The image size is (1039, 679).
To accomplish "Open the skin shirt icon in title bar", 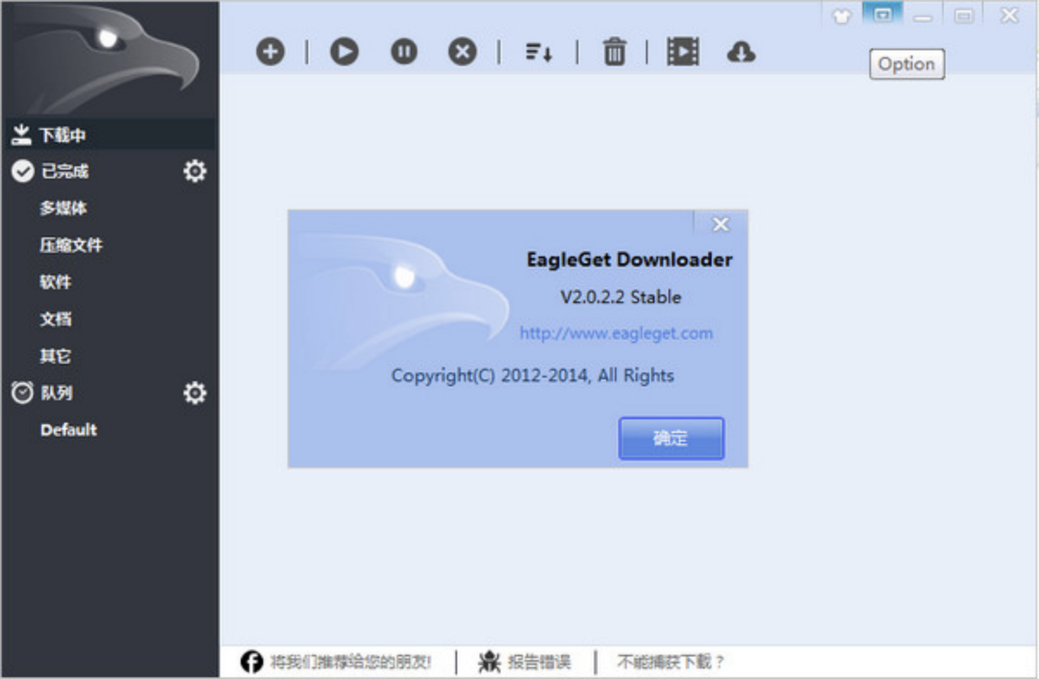I will coord(842,16).
